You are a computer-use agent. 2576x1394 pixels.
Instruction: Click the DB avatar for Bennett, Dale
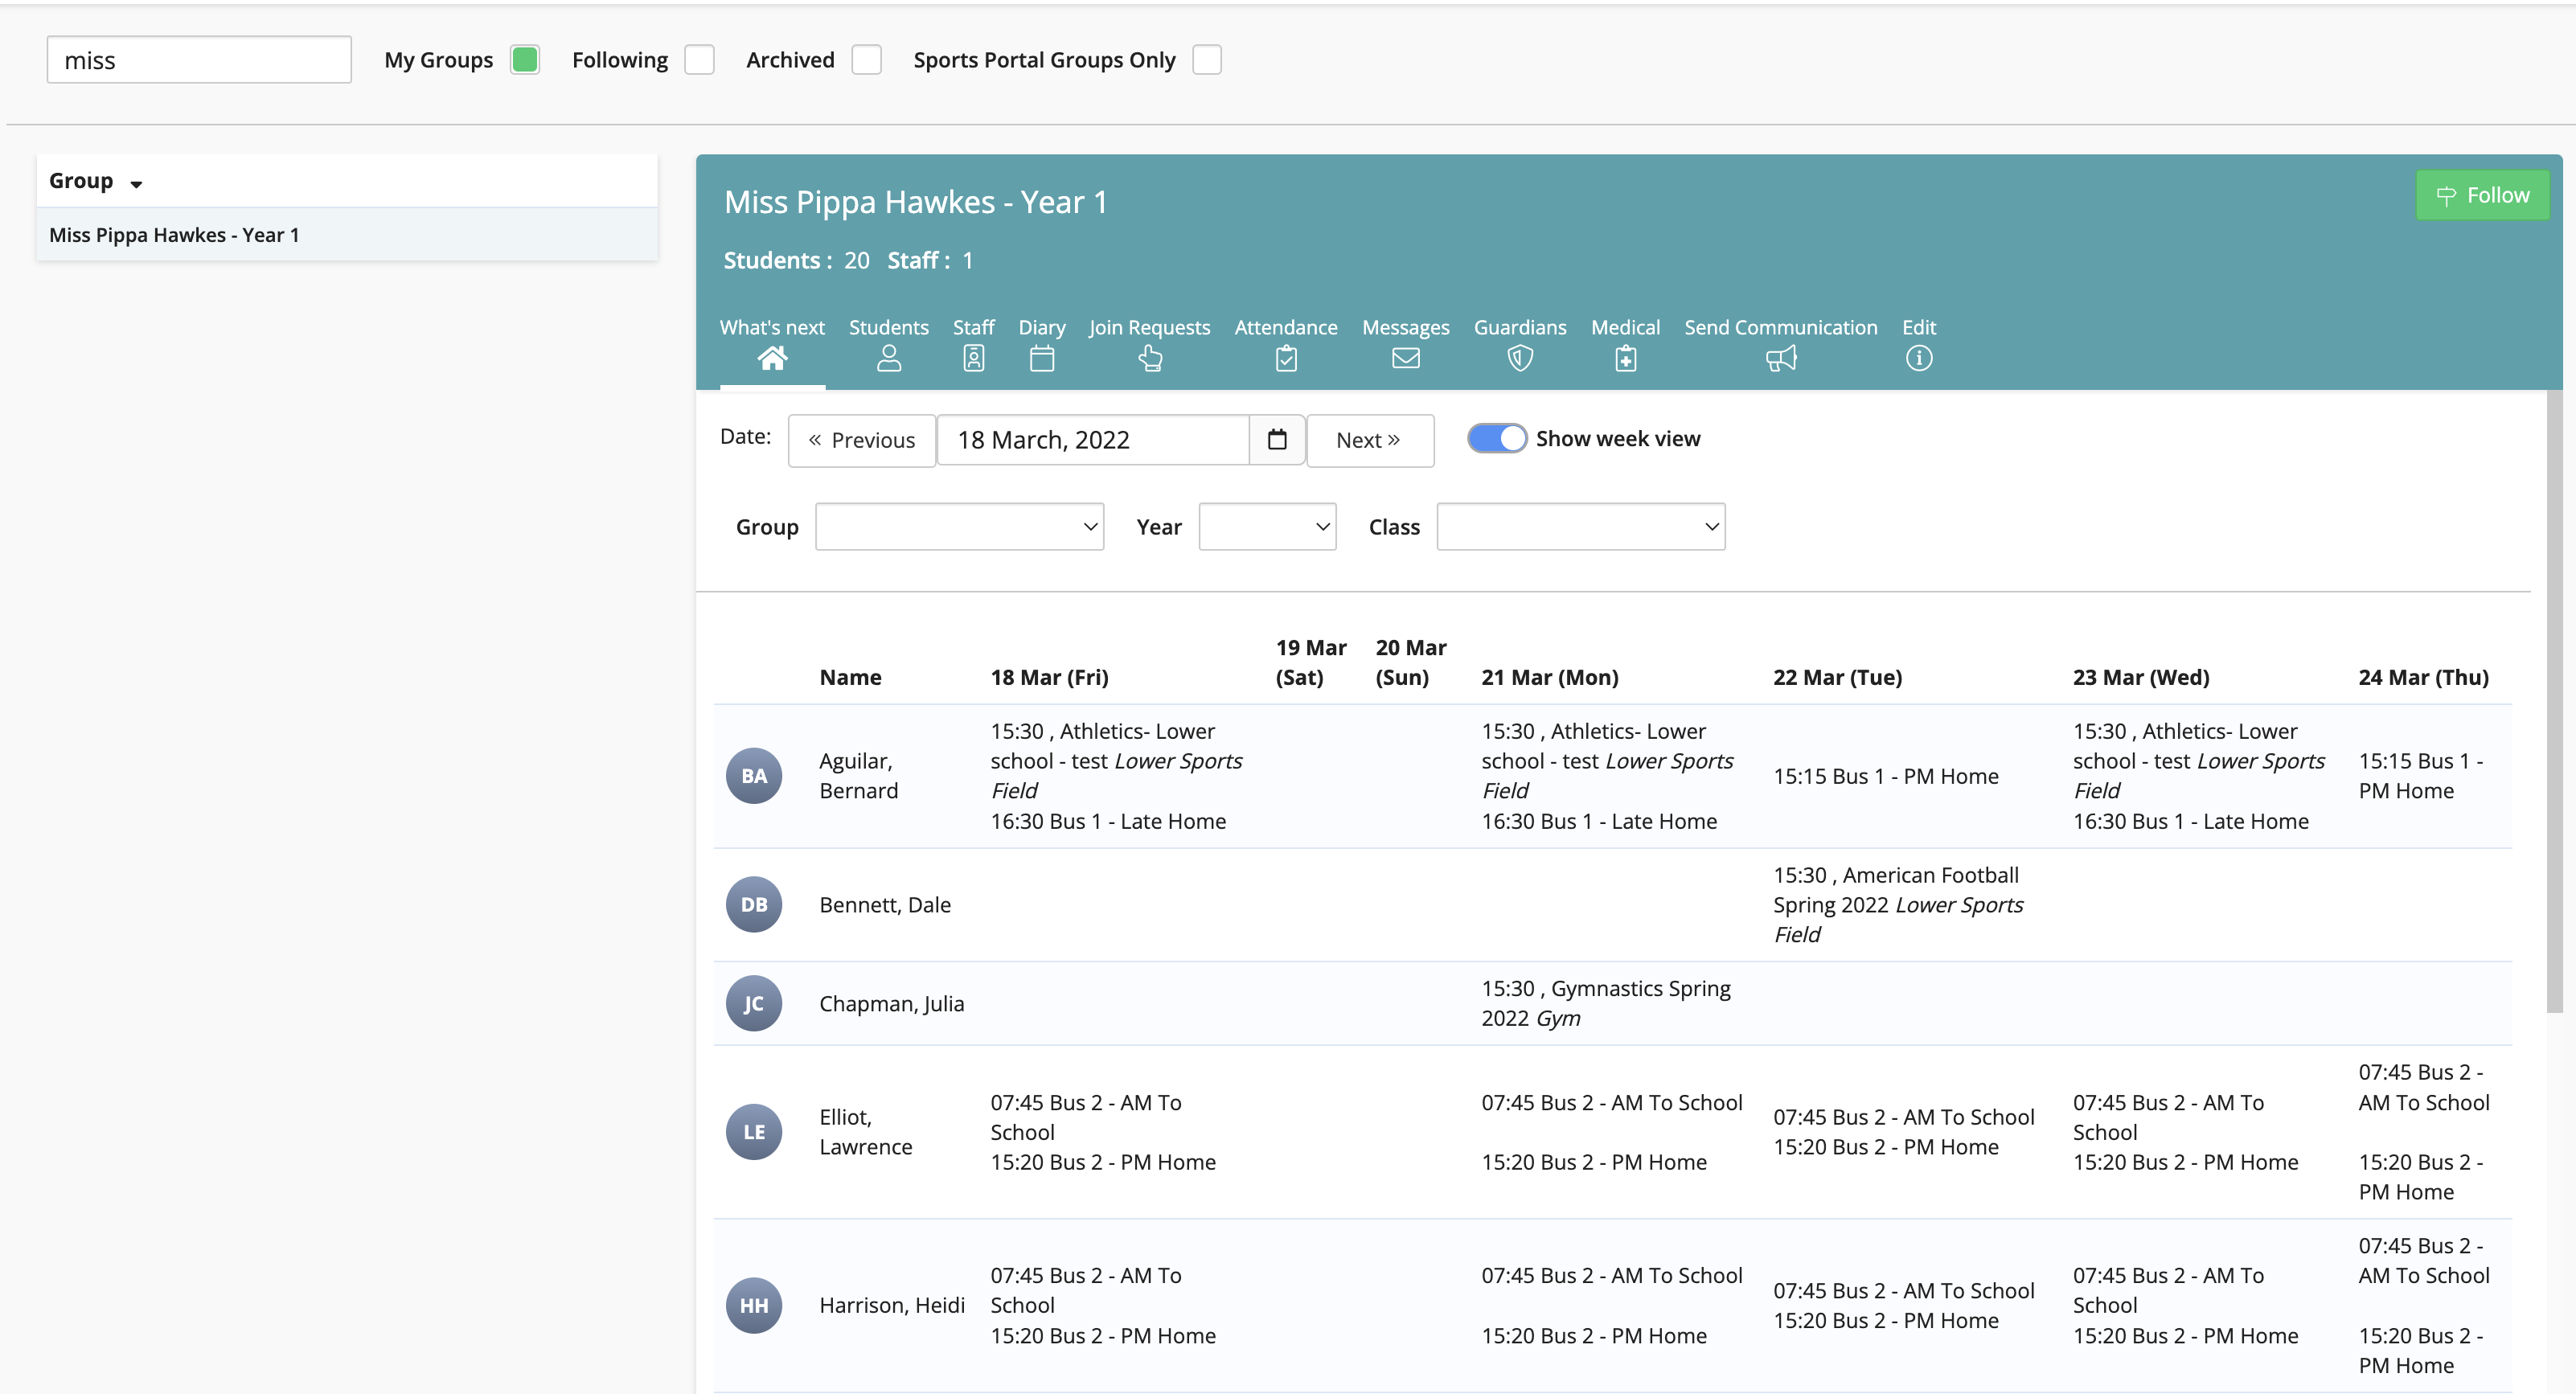pos(753,905)
